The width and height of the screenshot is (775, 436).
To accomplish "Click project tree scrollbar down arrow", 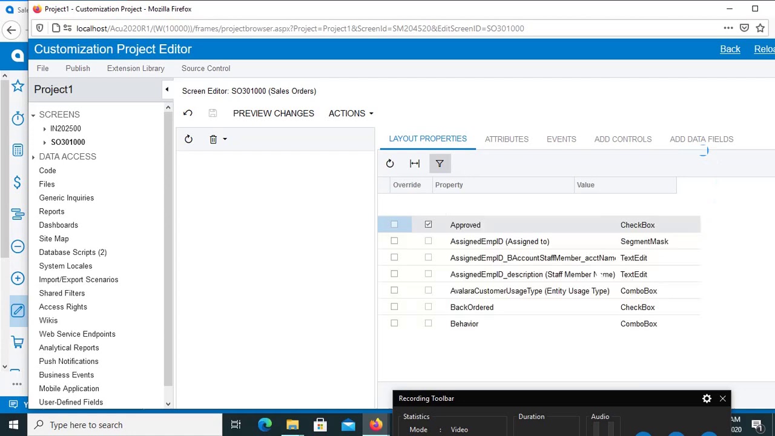I will (168, 404).
